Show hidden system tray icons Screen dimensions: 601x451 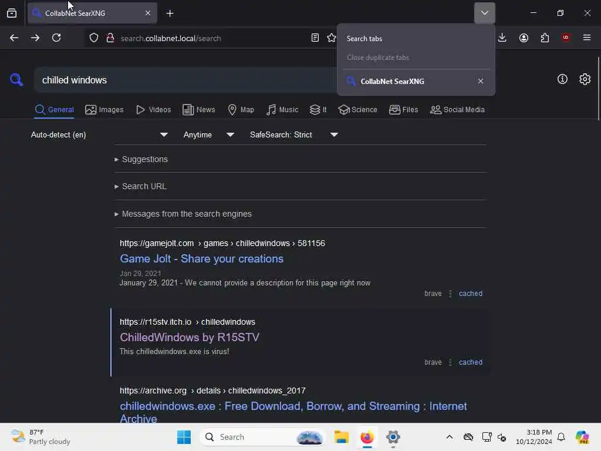[x=450, y=437]
